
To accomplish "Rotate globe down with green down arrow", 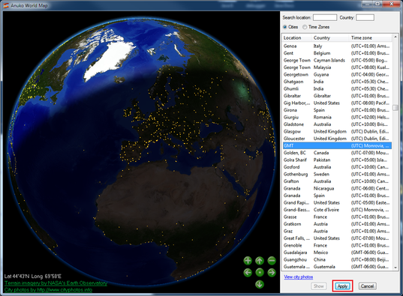I will coord(260,284).
